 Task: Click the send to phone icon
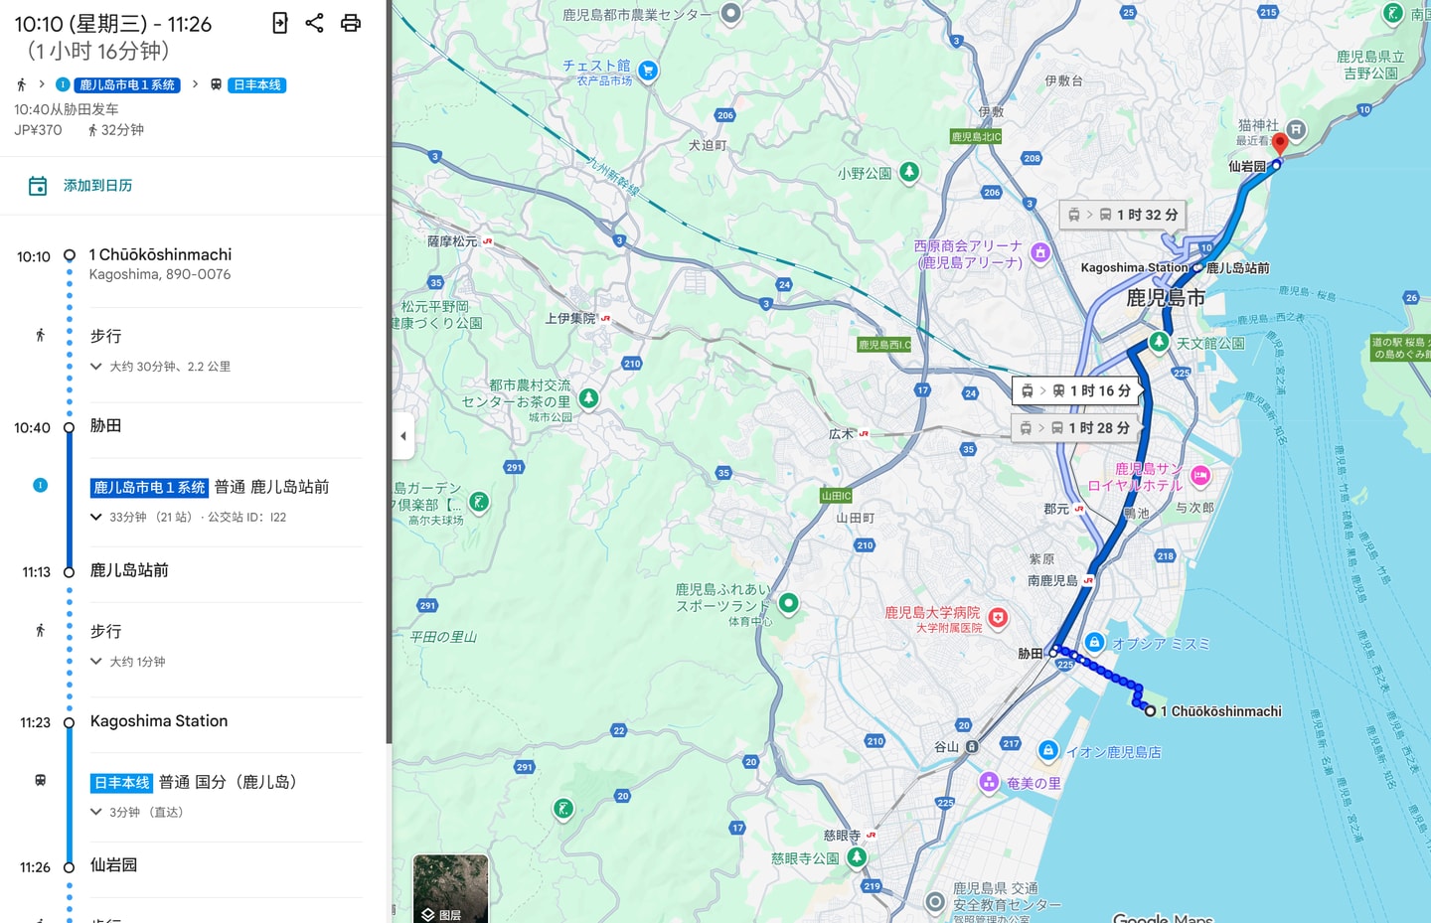pyautogui.click(x=280, y=23)
